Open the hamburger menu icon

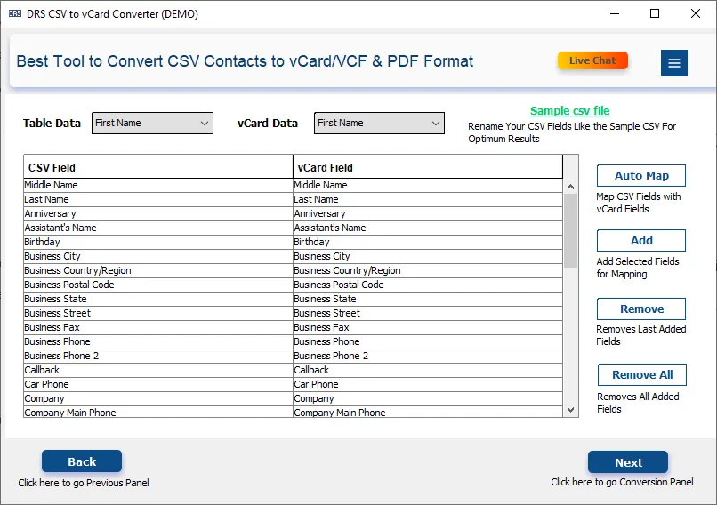coord(674,63)
